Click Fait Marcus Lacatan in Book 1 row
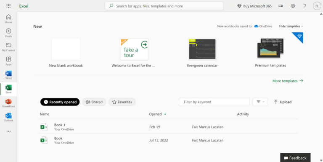 (x=208, y=127)
